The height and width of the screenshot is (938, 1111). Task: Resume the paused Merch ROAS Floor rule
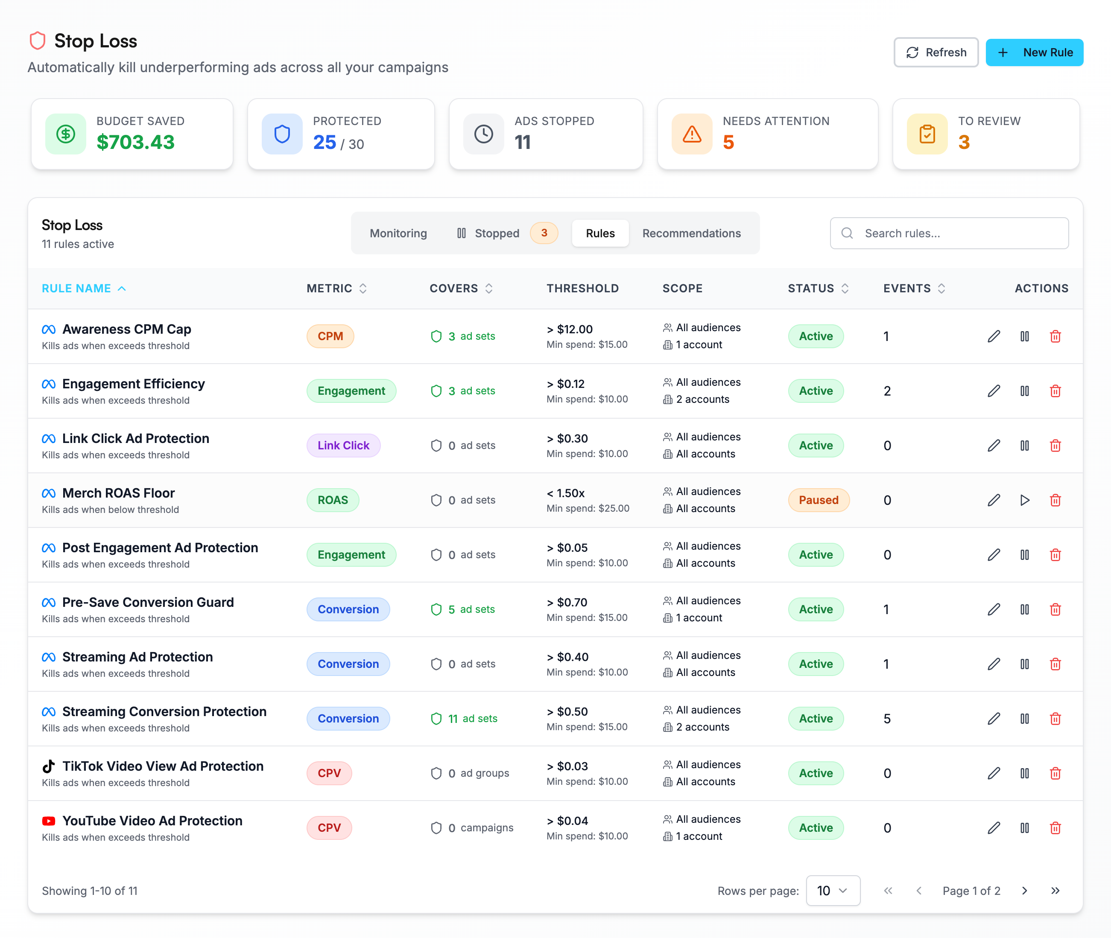1025,500
